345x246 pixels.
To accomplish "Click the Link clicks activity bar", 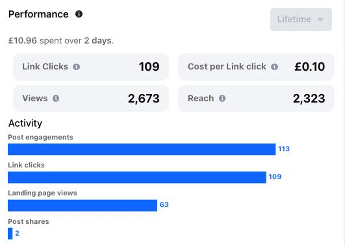I will tap(137, 177).
